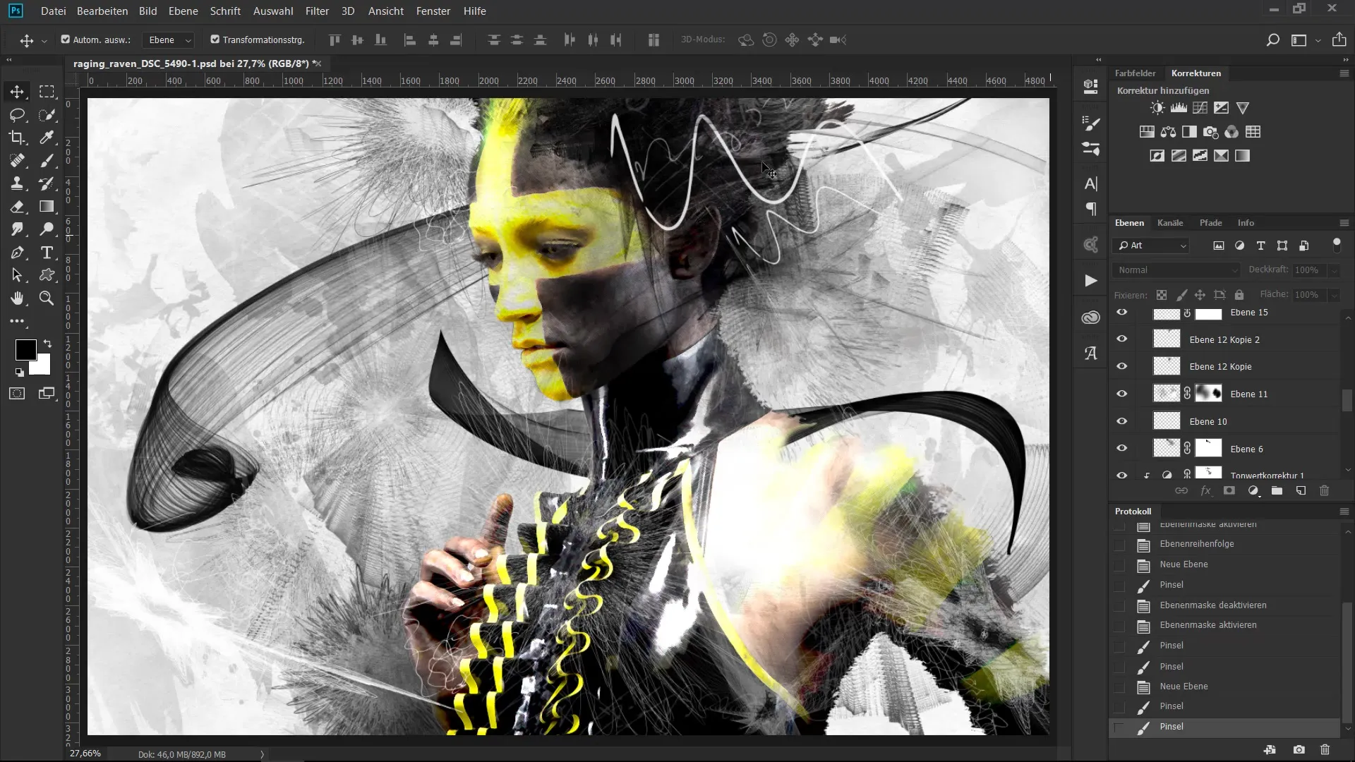This screenshot has height=762, width=1355.
Task: Select the Eraser tool
Action: 17,207
